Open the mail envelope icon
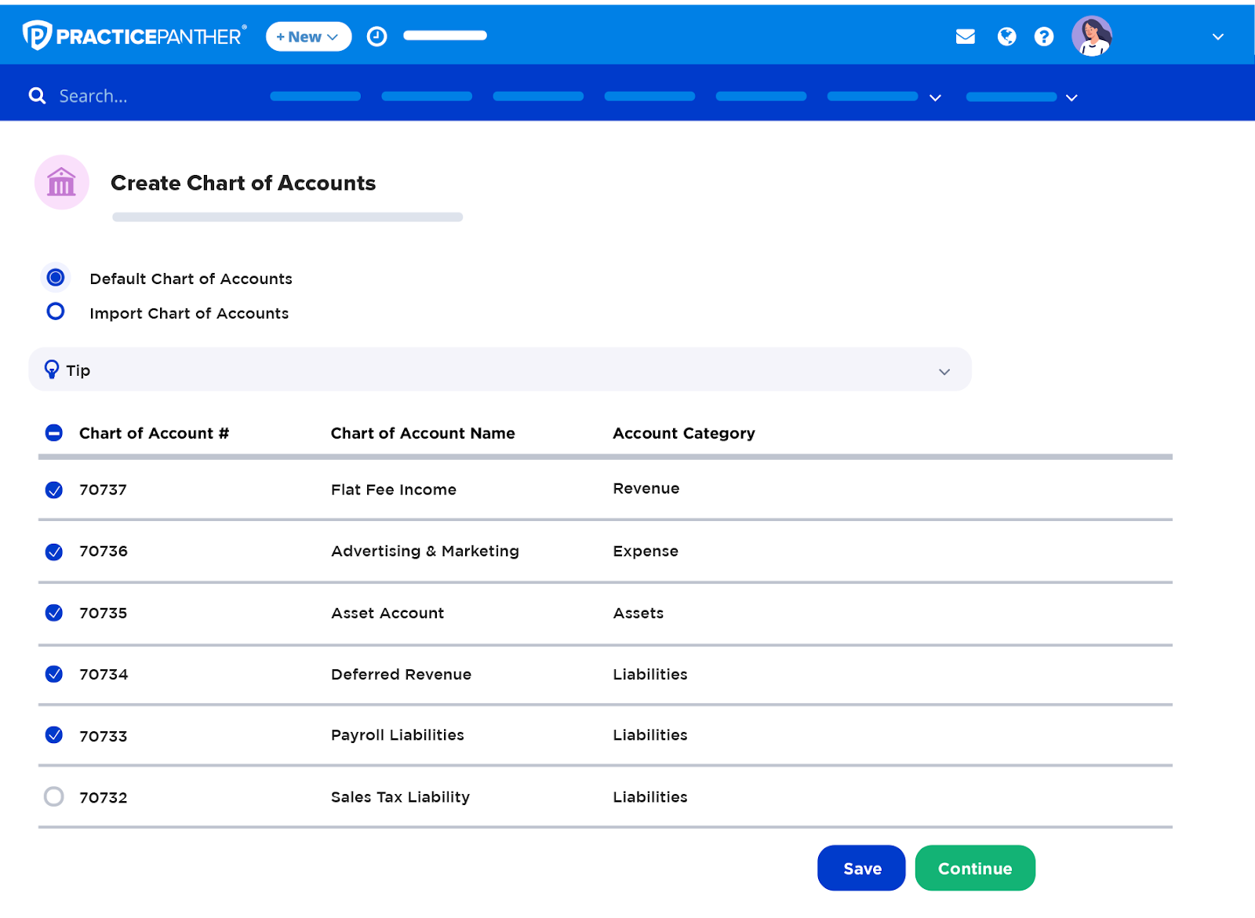 coord(965,37)
